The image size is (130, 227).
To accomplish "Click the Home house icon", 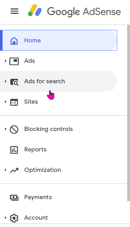I will (14, 41).
